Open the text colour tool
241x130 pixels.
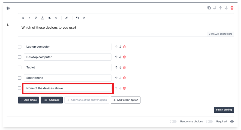[x=43, y=18]
